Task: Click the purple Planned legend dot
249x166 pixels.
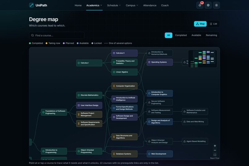Action: pos(64,43)
